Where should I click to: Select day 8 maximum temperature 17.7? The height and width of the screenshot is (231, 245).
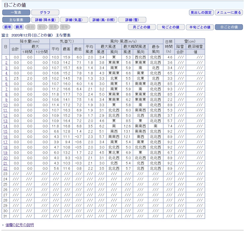click(67, 95)
